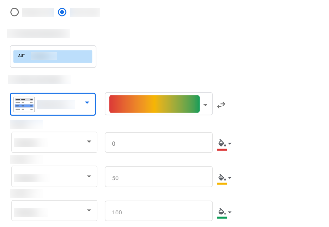Click the input field containing 100
Screen dimensions: 329x227
click(x=158, y=212)
